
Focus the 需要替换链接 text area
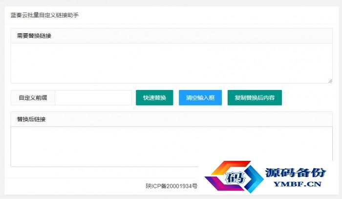[171, 63]
